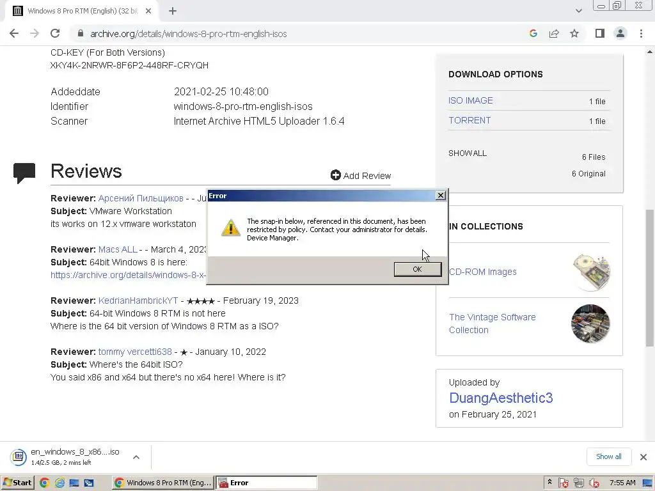This screenshot has width=655, height=491.
Task: Click the Add Review plus icon
Action: point(335,175)
